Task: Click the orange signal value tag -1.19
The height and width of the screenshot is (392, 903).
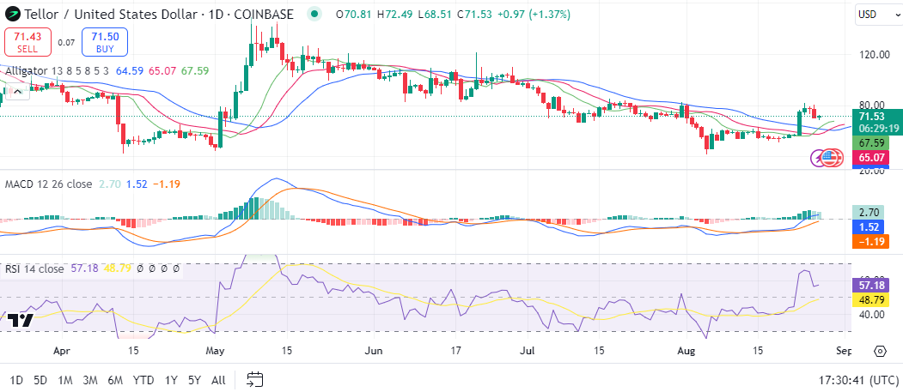Action: point(869,242)
